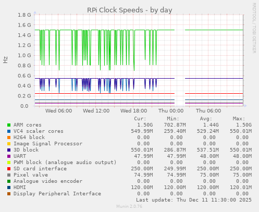The height and width of the screenshot is (212, 259).
Task: Click the '1.8 G' y-axis label
Action: (x=24, y=15)
